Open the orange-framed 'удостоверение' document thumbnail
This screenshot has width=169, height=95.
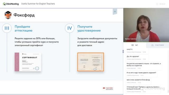(91, 62)
